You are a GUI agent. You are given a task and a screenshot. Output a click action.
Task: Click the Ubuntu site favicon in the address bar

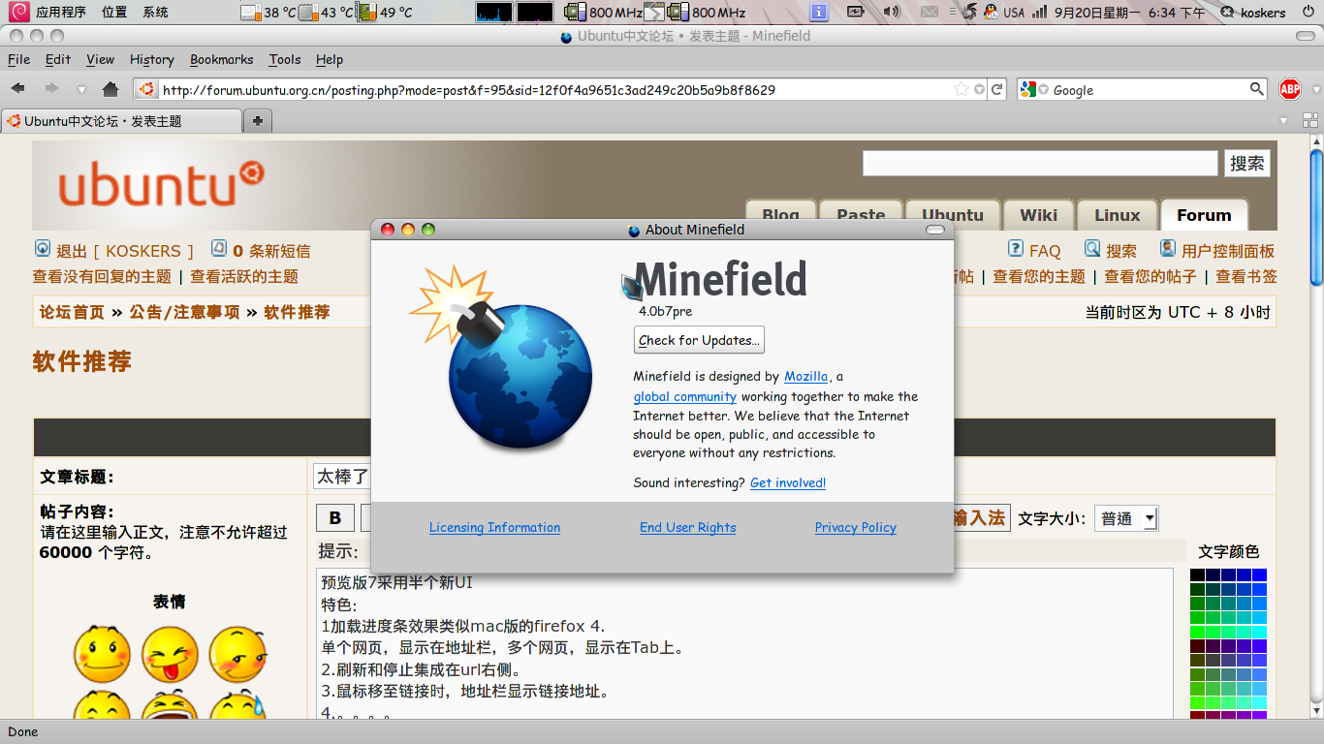coord(146,89)
